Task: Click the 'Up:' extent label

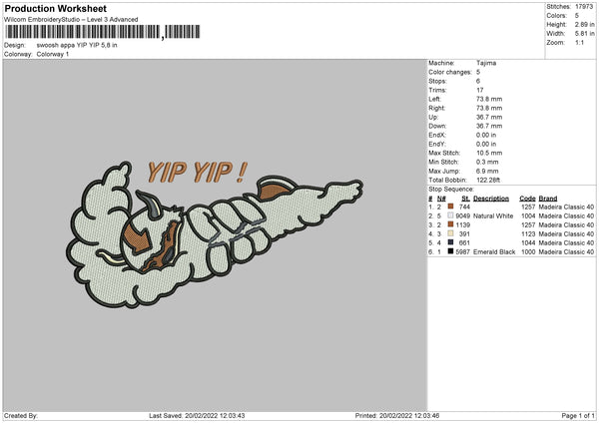Action: coord(433,117)
